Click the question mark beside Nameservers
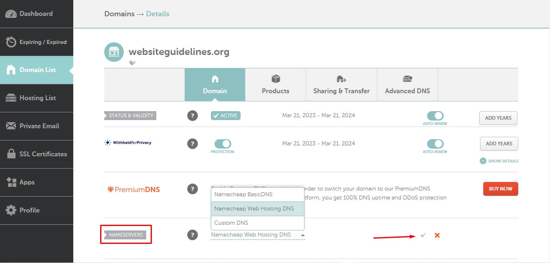This screenshot has width=550, height=263. [x=193, y=235]
